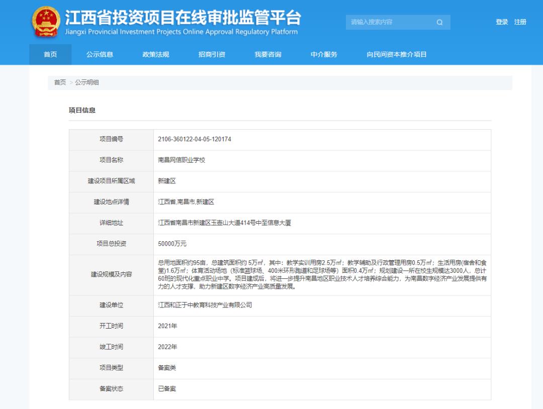
Task: Open the 公示信息 menu item
Action: point(100,55)
